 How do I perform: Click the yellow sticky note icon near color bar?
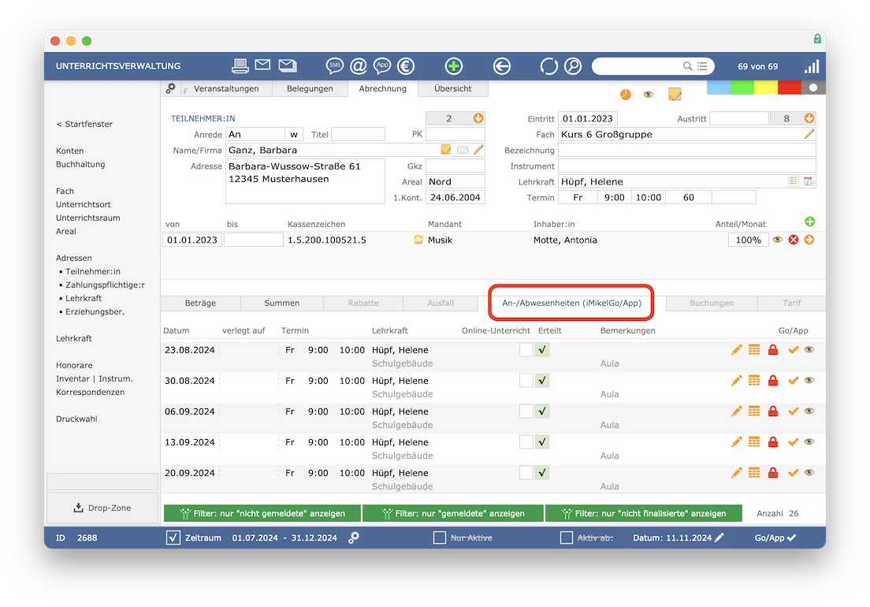click(675, 95)
